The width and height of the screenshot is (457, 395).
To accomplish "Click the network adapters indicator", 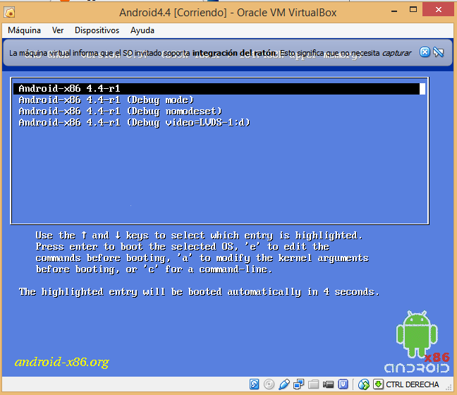I will [299, 384].
